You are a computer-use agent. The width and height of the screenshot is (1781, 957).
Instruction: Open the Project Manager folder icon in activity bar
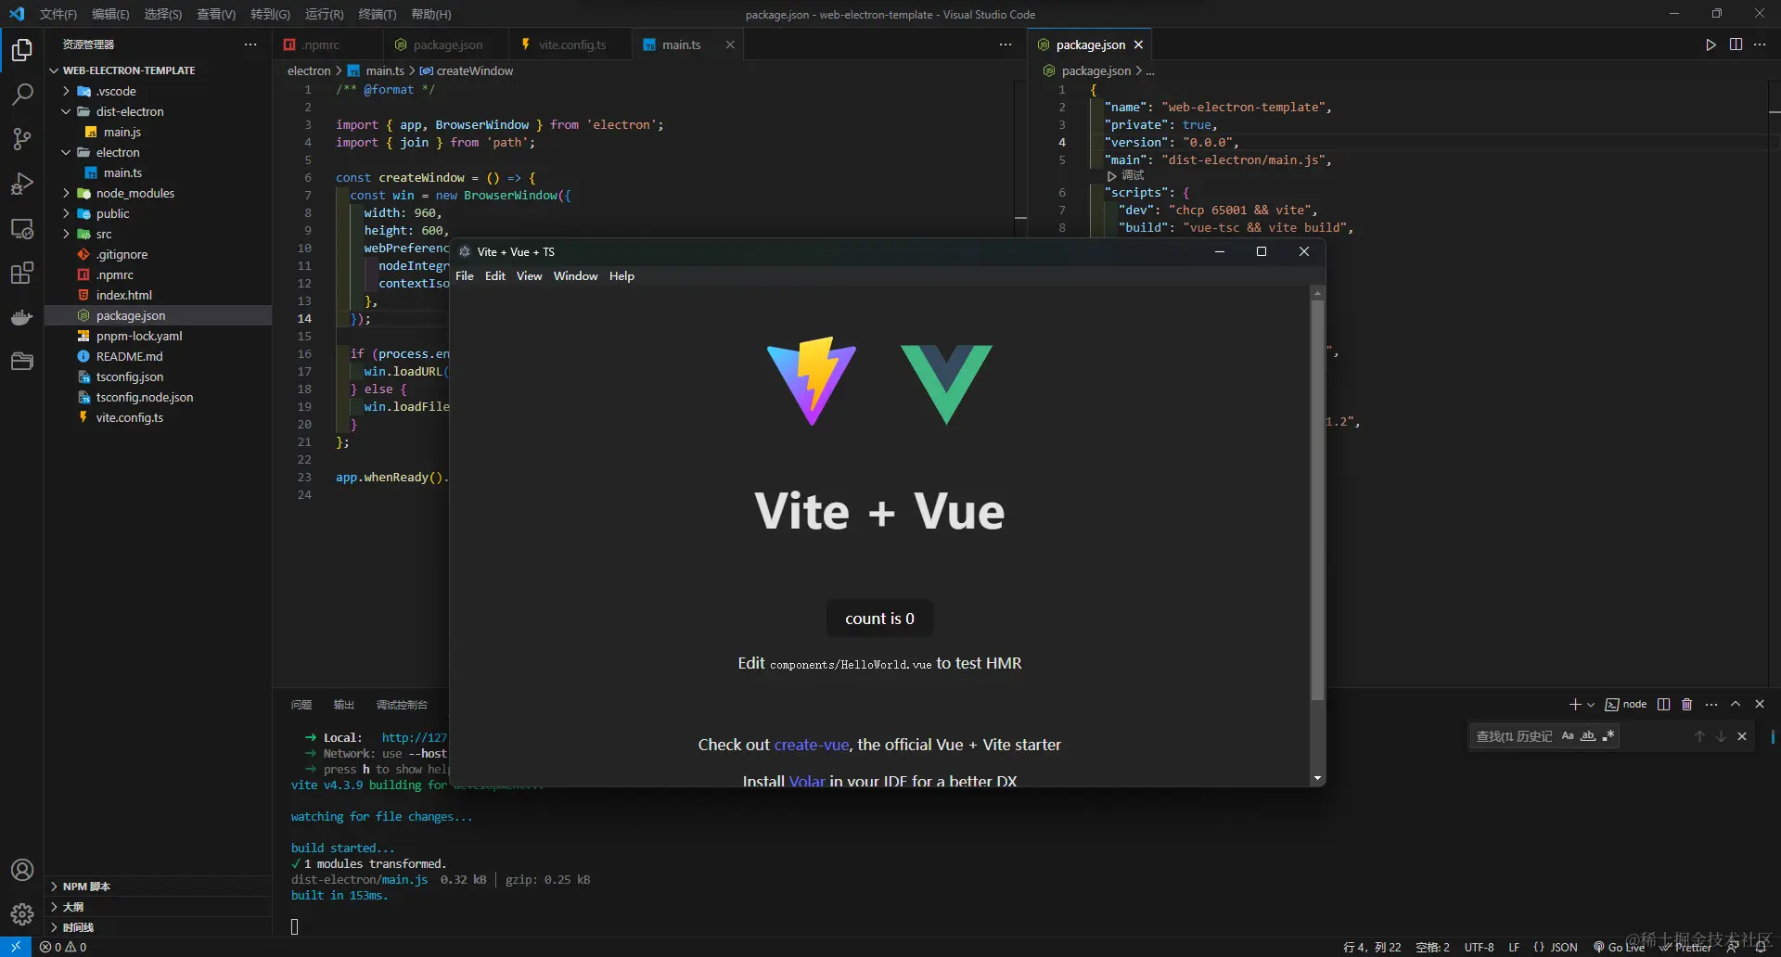(21, 362)
